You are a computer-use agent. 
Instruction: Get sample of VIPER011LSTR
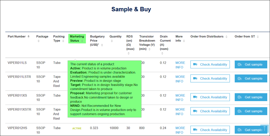tap(251, 78)
